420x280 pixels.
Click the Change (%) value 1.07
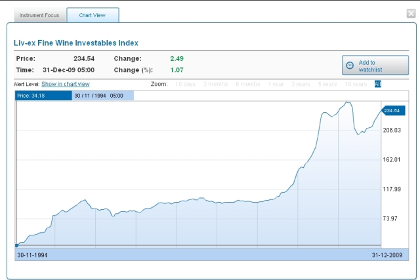pyautogui.click(x=177, y=70)
